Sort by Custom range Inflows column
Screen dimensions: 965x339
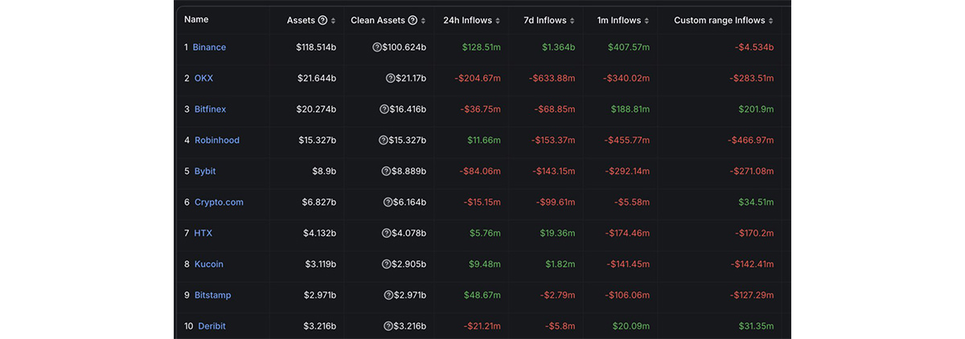[x=772, y=20]
